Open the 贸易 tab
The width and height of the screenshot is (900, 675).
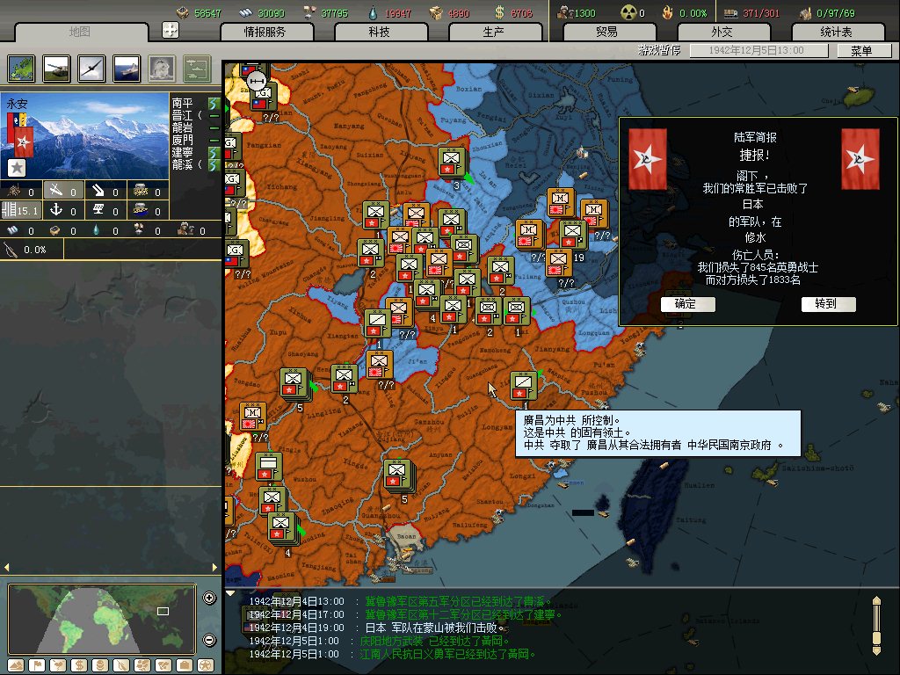608,32
